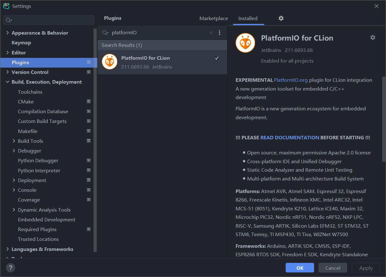
Task: Click the Cancel button
Action: (x=333, y=268)
